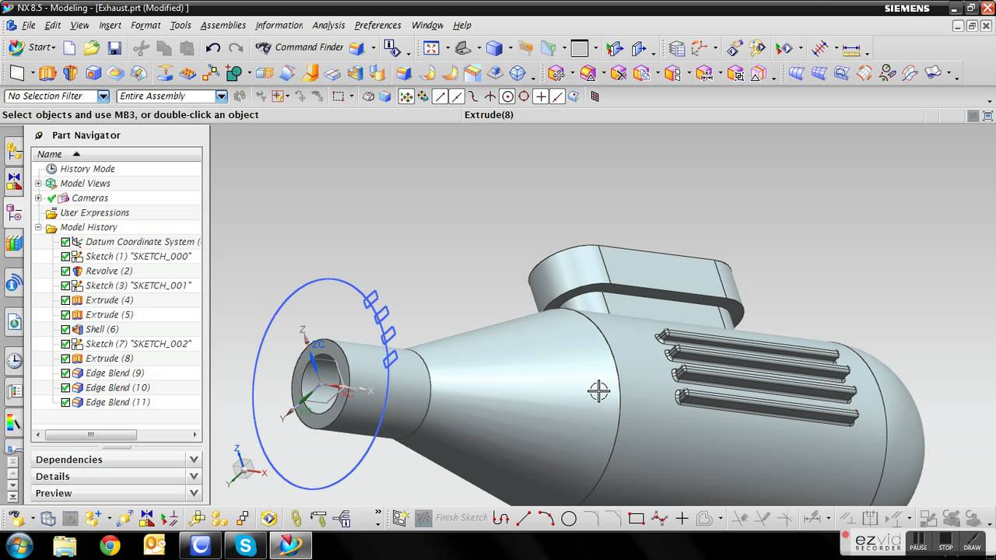The height and width of the screenshot is (560, 996).
Task: Click the Measure Distance ruler icon
Action: click(851, 49)
